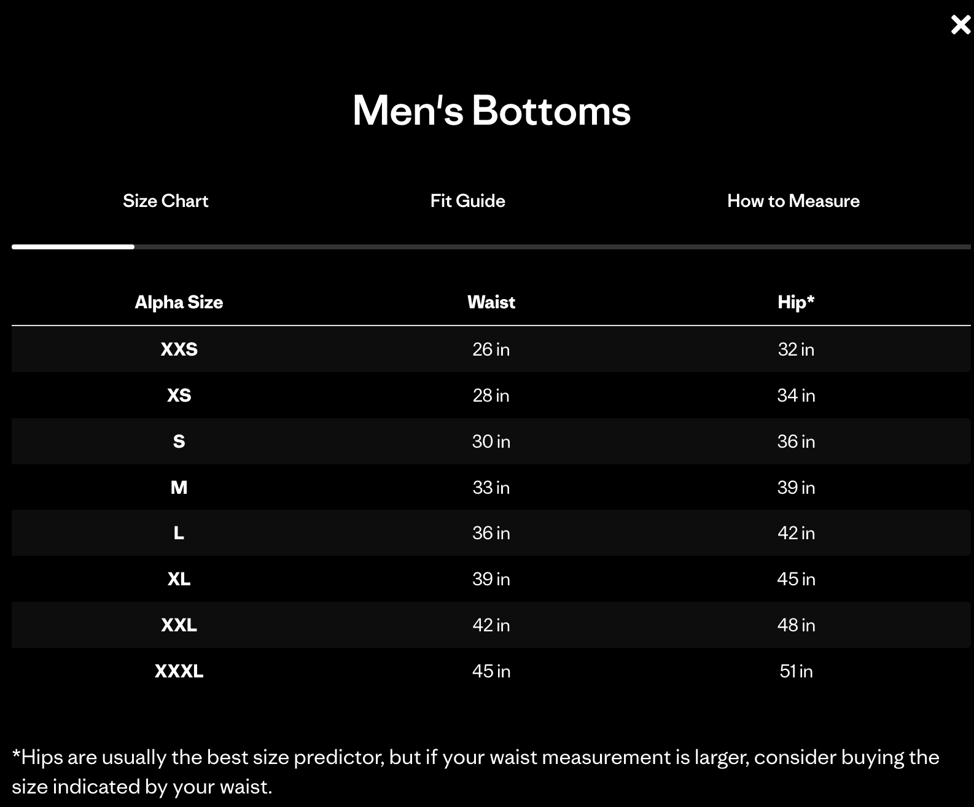Click the Hip* column header
Image resolution: width=974 pixels, height=807 pixels.
tap(796, 302)
